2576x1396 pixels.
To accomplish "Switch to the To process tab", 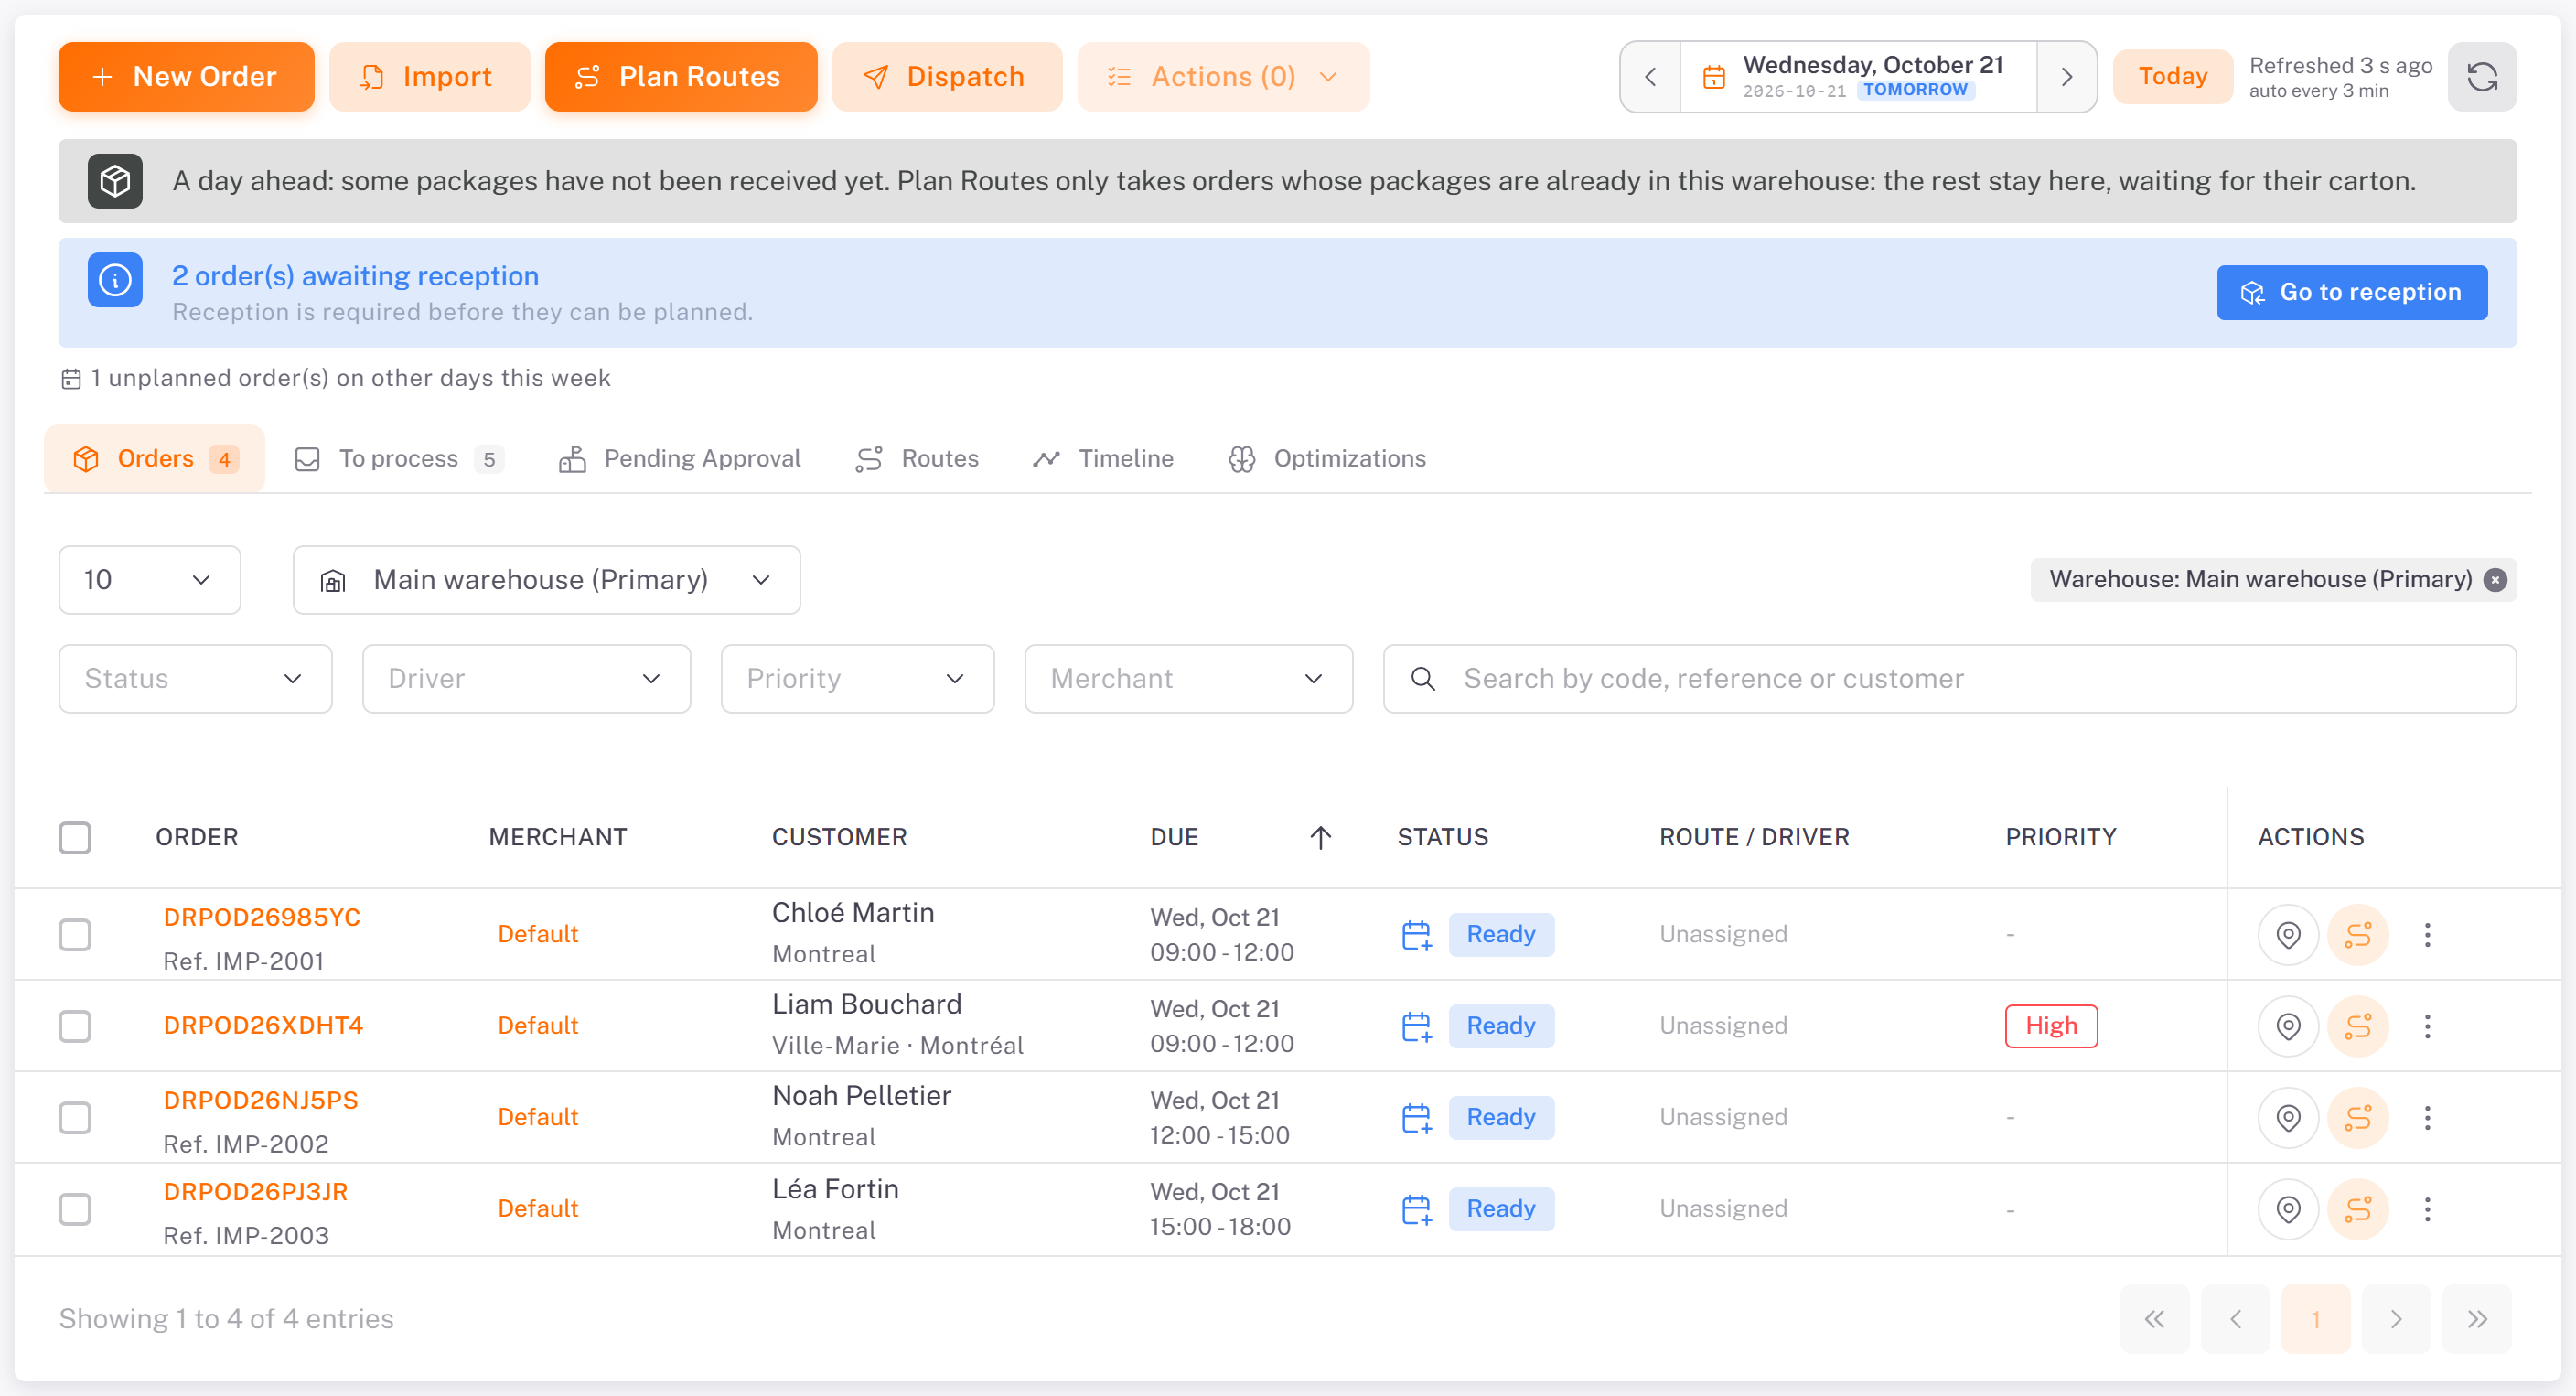I will click(x=399, y=459).
